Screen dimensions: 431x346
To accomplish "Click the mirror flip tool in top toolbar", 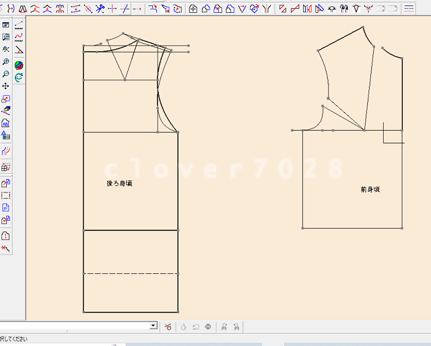I will click(x=307, y=9).
